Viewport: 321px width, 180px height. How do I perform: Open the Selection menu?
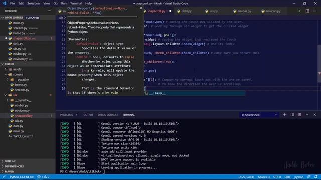[33, 3]
